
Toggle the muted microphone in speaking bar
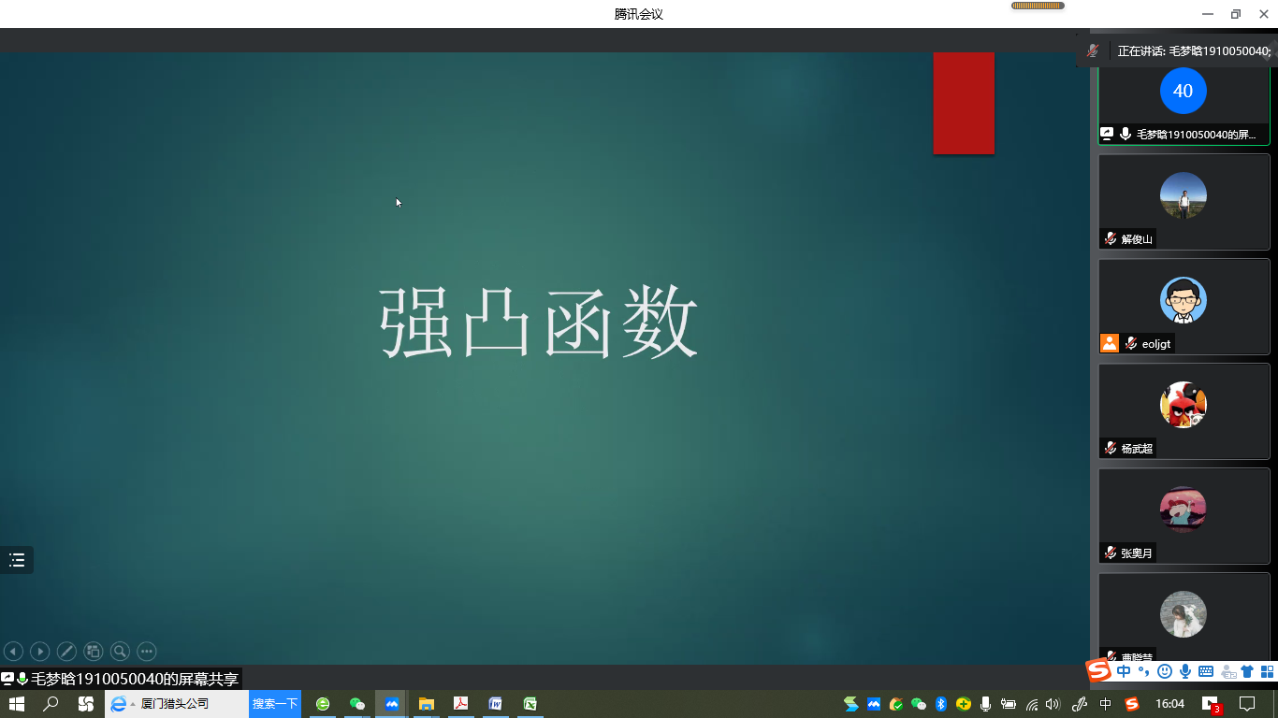coord(1092,51)
